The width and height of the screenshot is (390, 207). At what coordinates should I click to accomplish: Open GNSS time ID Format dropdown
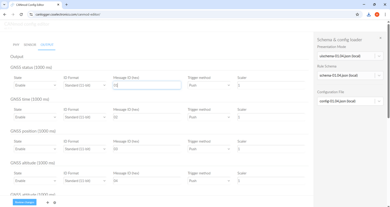pos(85,117)
